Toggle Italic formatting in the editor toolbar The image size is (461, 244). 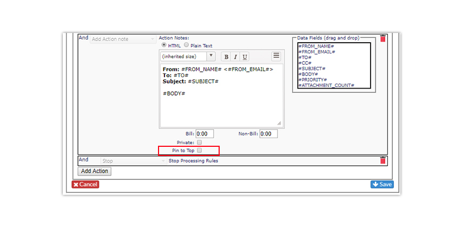(x=235, y=57)
